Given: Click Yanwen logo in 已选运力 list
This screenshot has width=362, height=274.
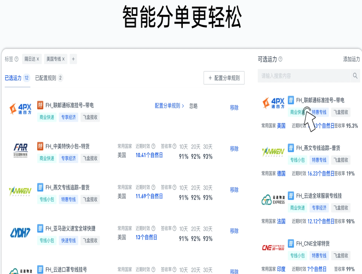Looking at the screenshot, I should tap(20, 192).
